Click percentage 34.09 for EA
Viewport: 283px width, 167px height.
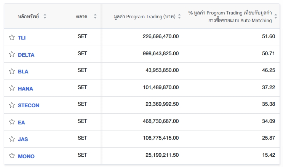[x=269, y=121]
